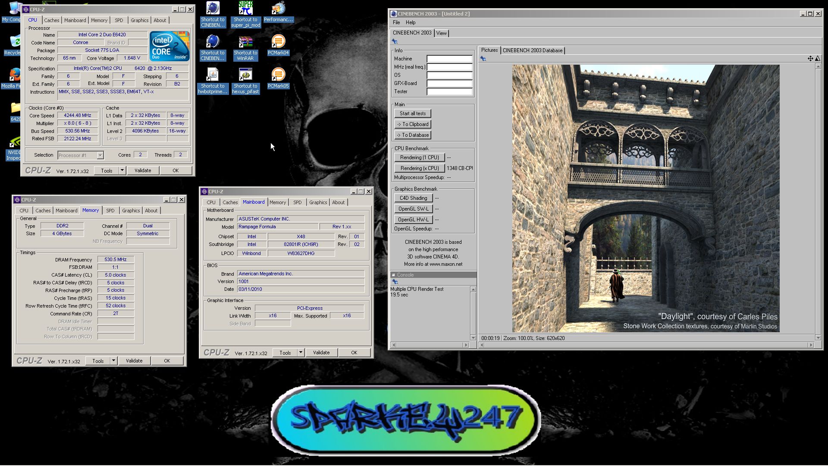Click the MHz (real freq.) input field
The image size is (828, 466).
click(x=449, y=67)
